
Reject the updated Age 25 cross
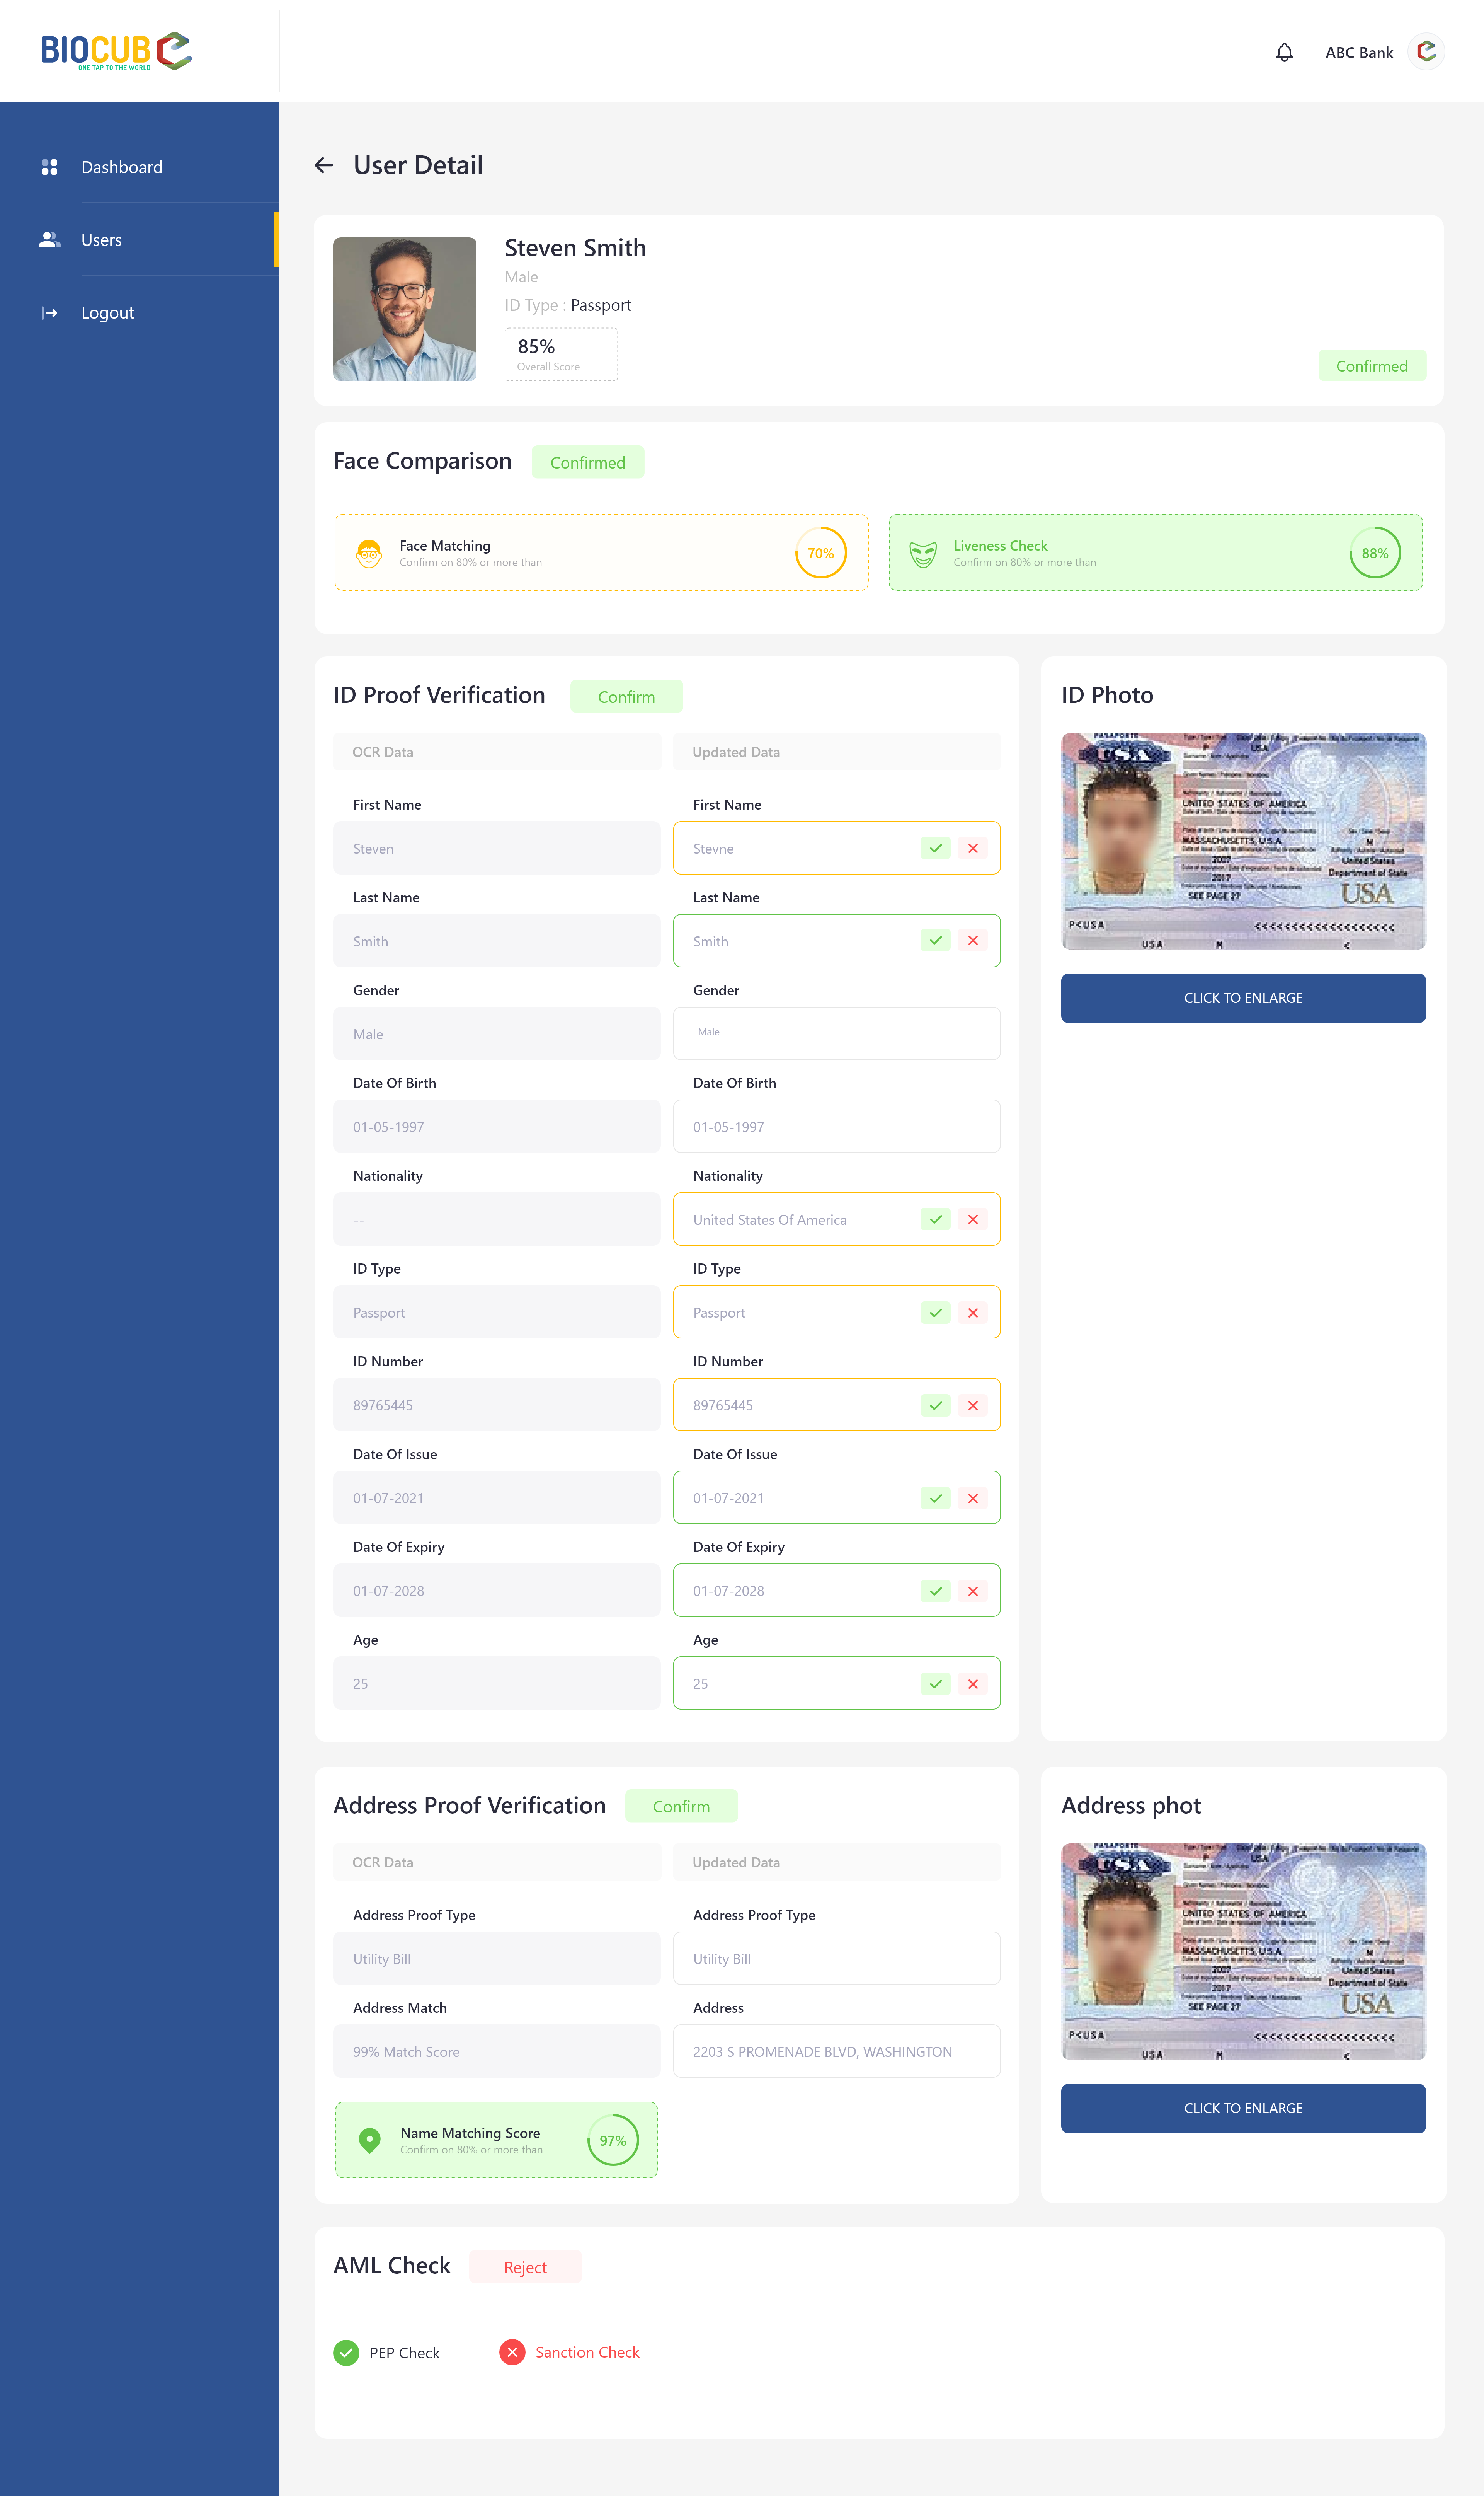click(973, 1684)
